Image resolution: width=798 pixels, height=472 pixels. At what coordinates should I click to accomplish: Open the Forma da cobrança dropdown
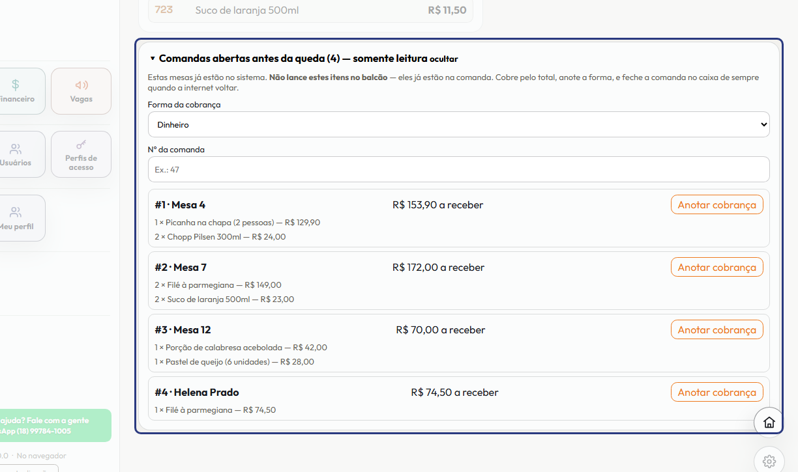coord(458,124)
